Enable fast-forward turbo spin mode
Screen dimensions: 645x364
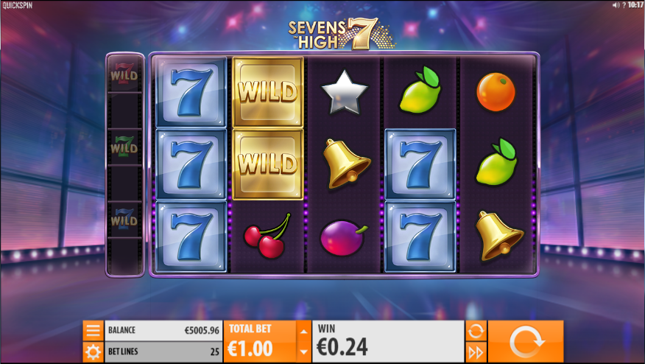(x=476, y=352)
